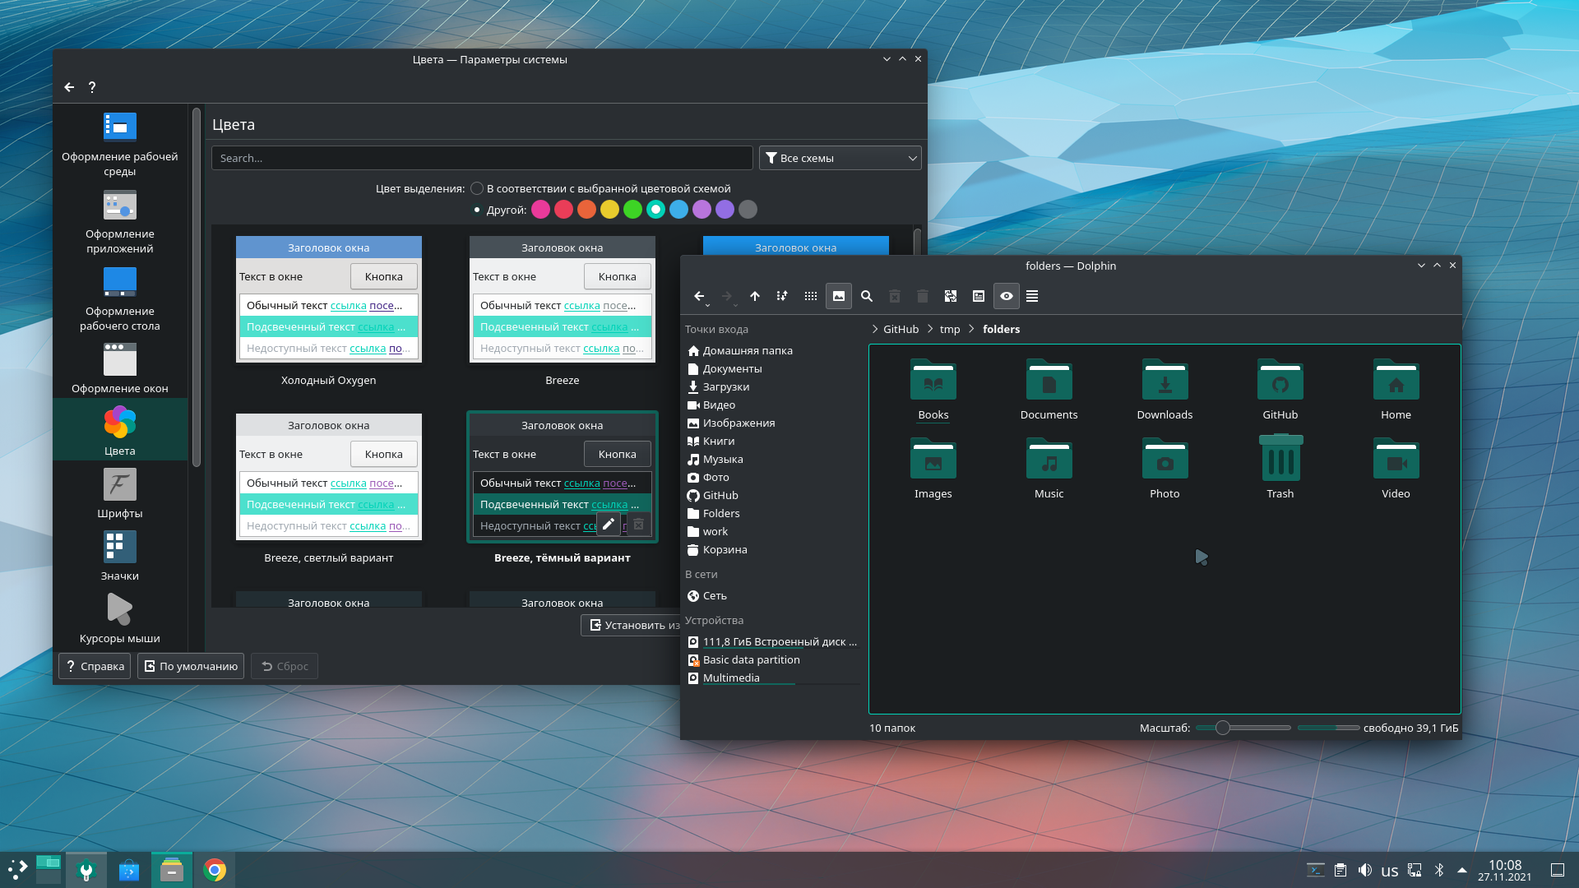Open Значки settings section
The image size is (1579, 888).
120,556
